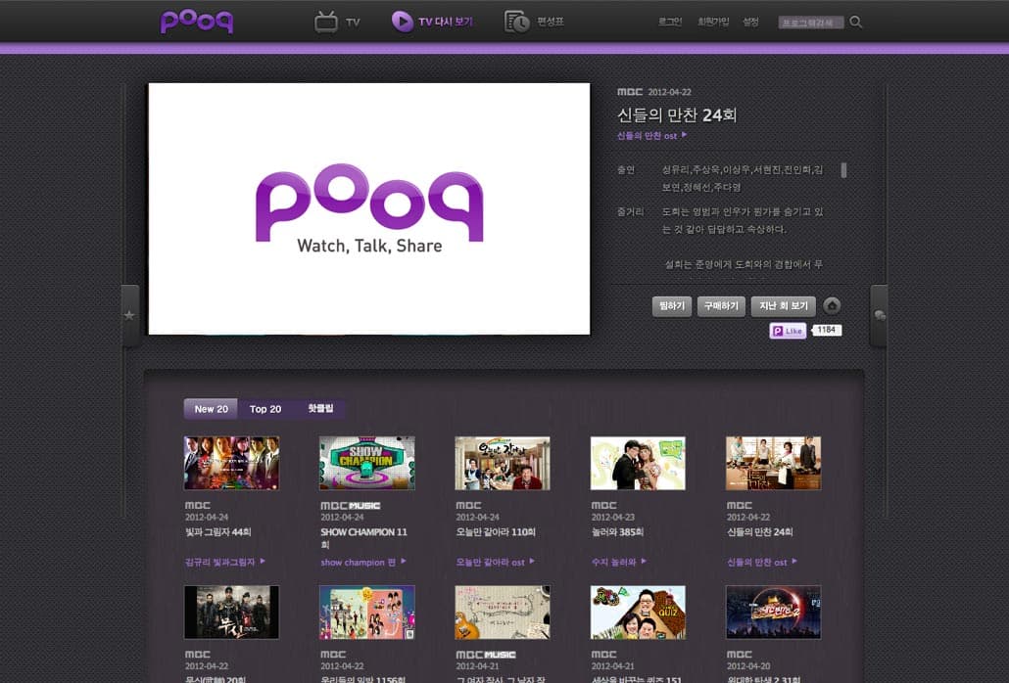
Task: Click the 1184 like count
Action: pos(827,331)
